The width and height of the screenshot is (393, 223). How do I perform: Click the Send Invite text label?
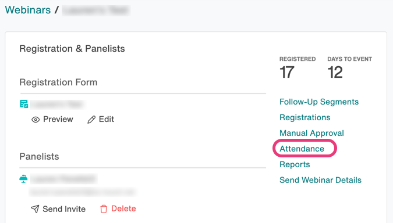pos(64,209)
